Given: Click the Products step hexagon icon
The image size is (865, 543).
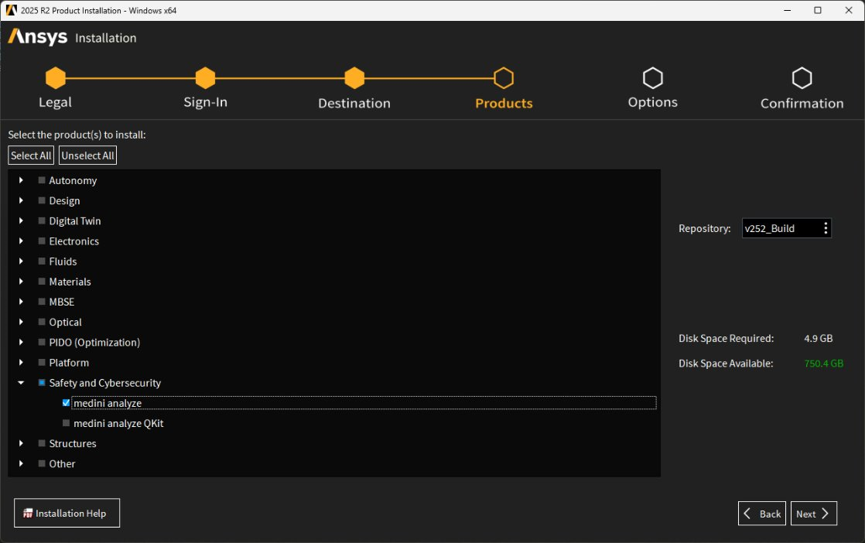Looking at the screenshot, I should pyautogui.click(x=504, y=78).
